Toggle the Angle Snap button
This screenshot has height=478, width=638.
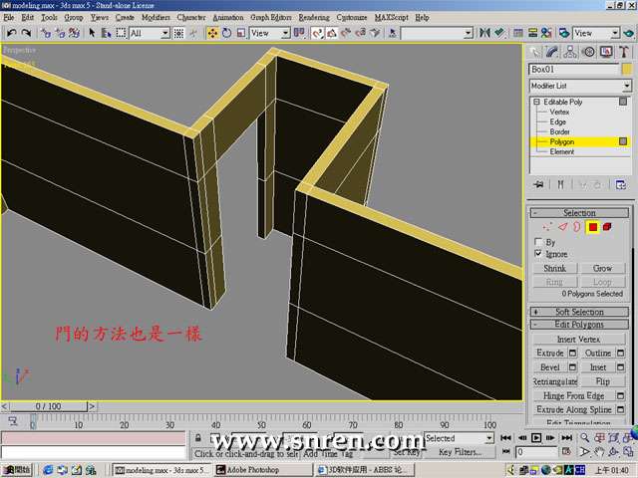[332, 33]
